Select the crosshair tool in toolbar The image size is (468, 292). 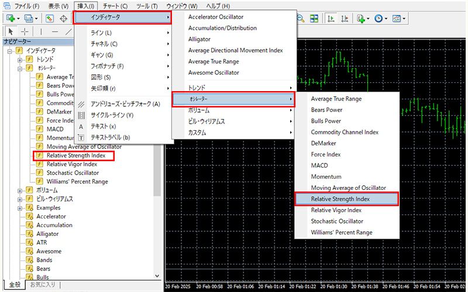[25, 31]
